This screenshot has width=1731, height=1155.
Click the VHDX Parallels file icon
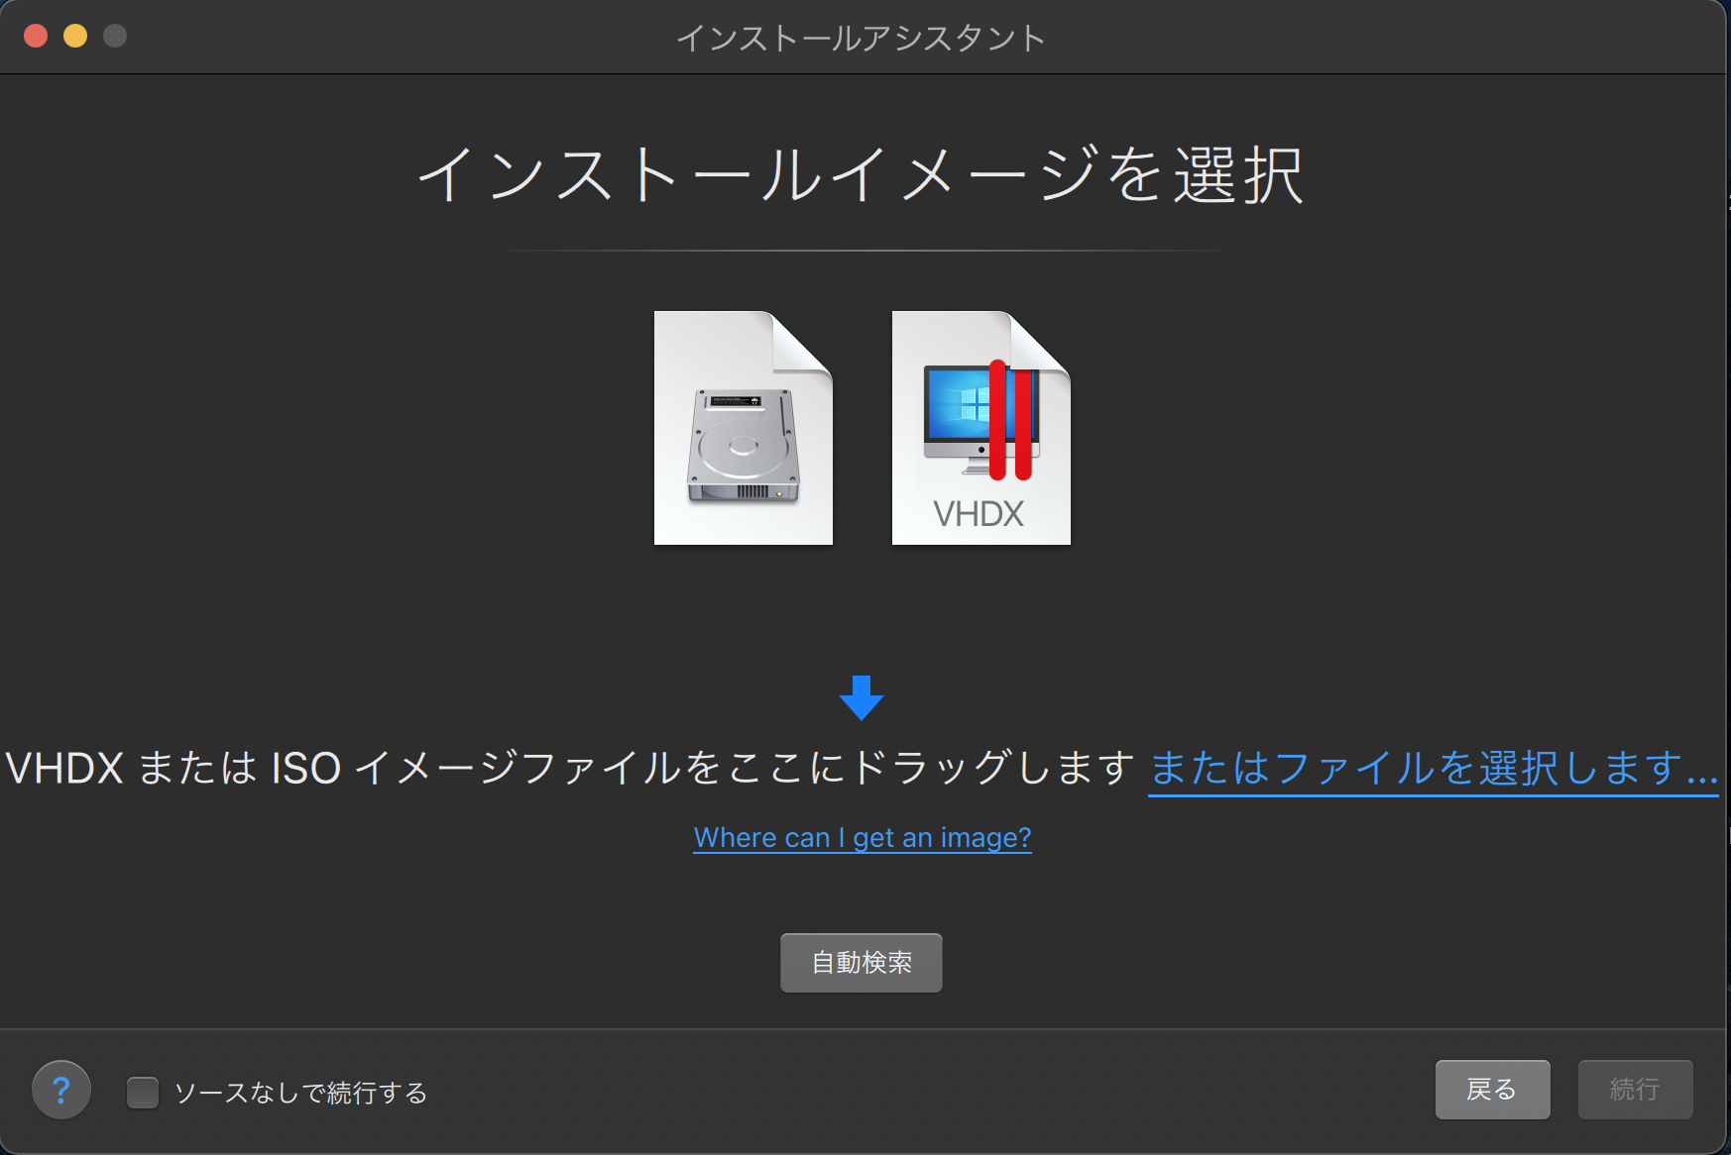[x=981, y=428]
